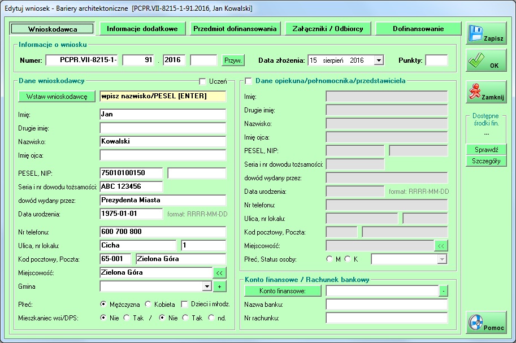Click the empty NIP field beside PESEL

click(x=197, y=173)
